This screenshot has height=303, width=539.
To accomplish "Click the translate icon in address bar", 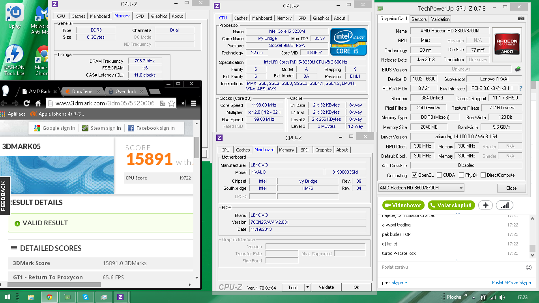I will click(x=163, y=103).
